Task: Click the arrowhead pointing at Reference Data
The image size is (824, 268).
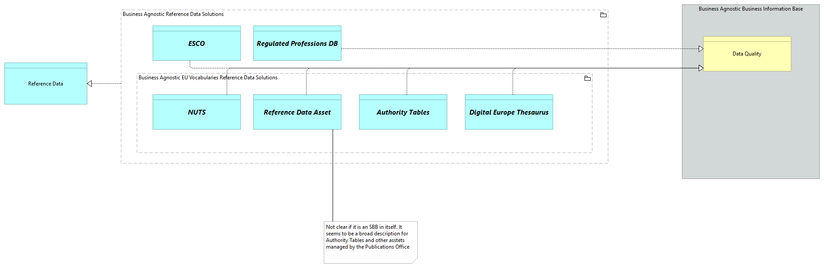Action: pos(90,84)
